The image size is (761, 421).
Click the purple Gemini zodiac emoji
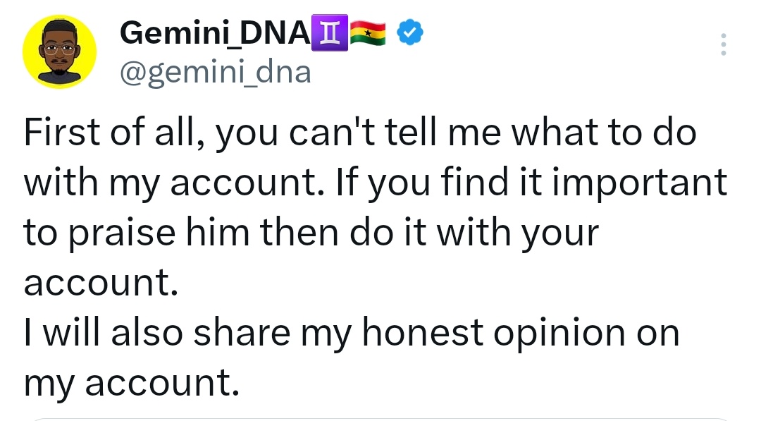(329, 33)
